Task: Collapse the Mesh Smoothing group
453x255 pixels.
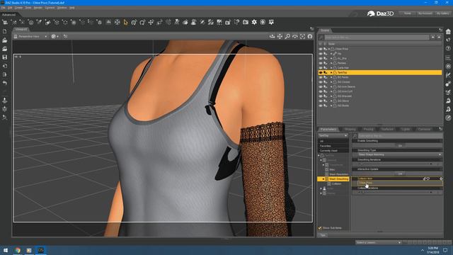Action: click(323, 179)
